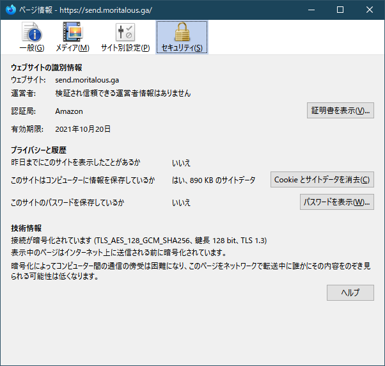Click いいえ beside the saved password question

(x=181, y=202)
